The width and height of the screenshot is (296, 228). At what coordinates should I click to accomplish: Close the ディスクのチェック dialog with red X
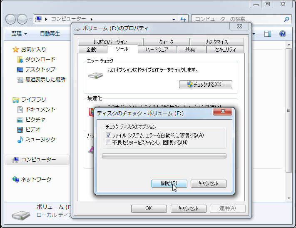[223, 111]
